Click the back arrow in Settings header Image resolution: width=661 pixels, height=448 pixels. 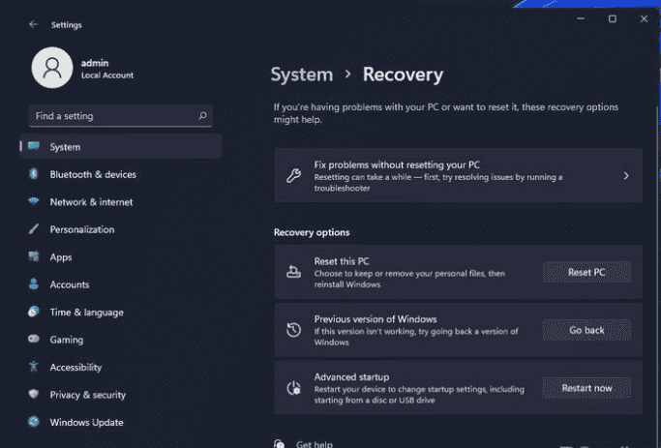34,24
